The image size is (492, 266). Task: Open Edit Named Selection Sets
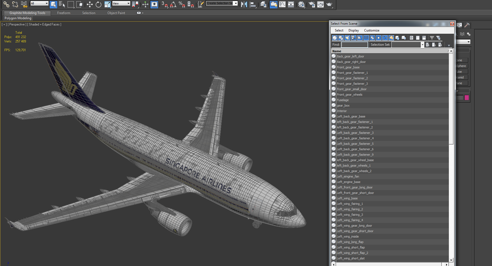pyautogui.click(x=200, y=4)
